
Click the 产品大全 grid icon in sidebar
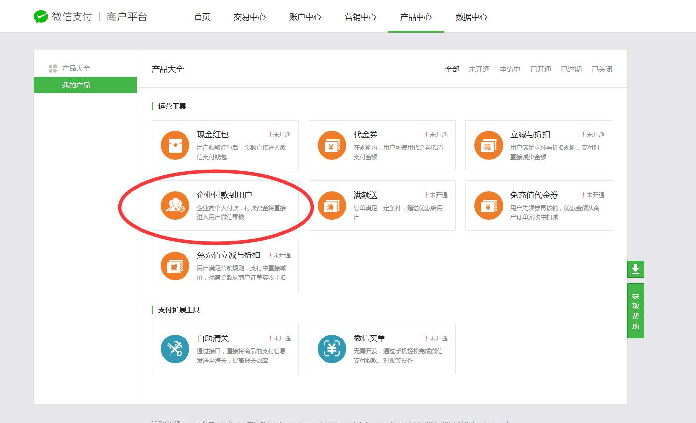point(52,68)
